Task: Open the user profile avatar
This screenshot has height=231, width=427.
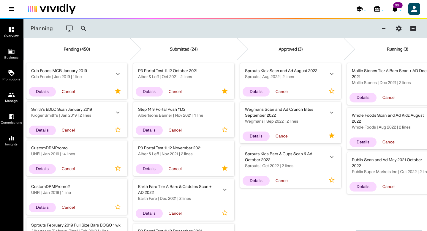Action: coord(414,9)
